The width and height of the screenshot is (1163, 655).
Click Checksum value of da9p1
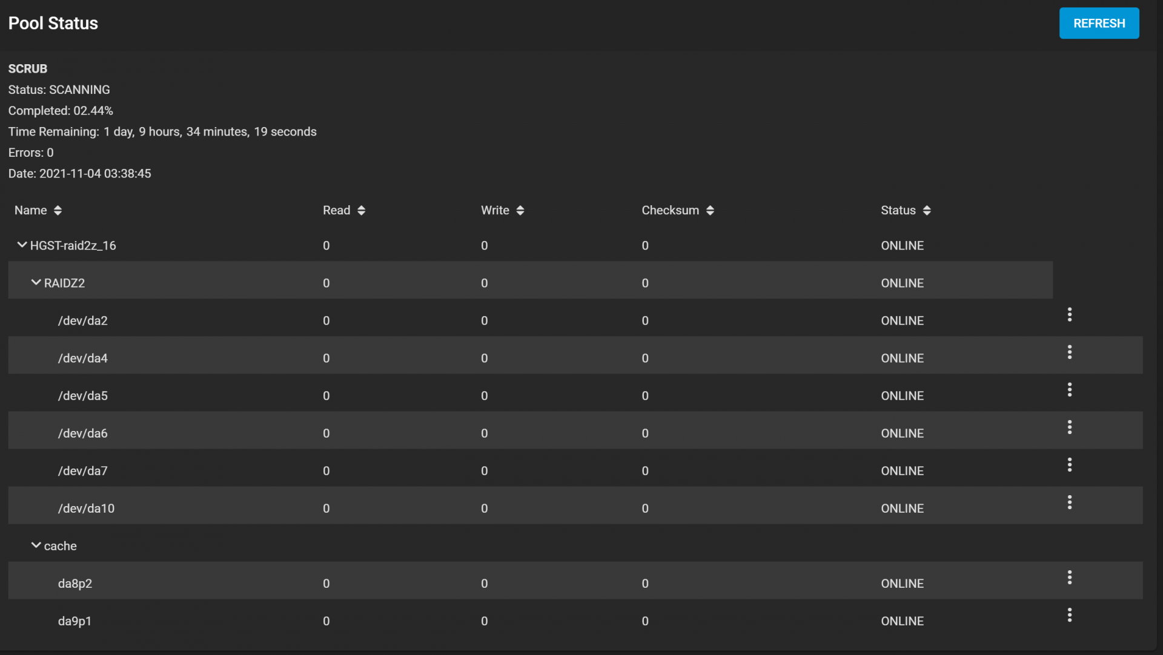[x=645, y=621]
